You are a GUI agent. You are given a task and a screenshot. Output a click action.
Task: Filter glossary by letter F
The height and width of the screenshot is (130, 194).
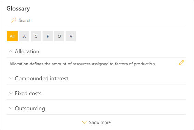click(x=48, y=36)
